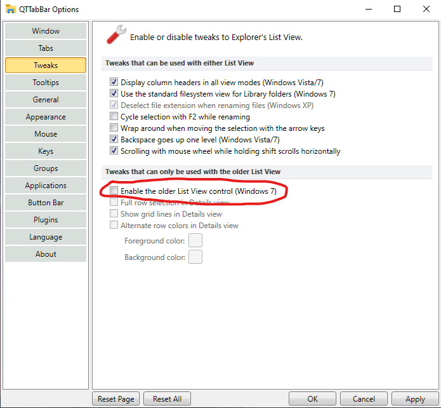
Task: Click the 'QTTabBar Options' title text
Action: (49, 10)
